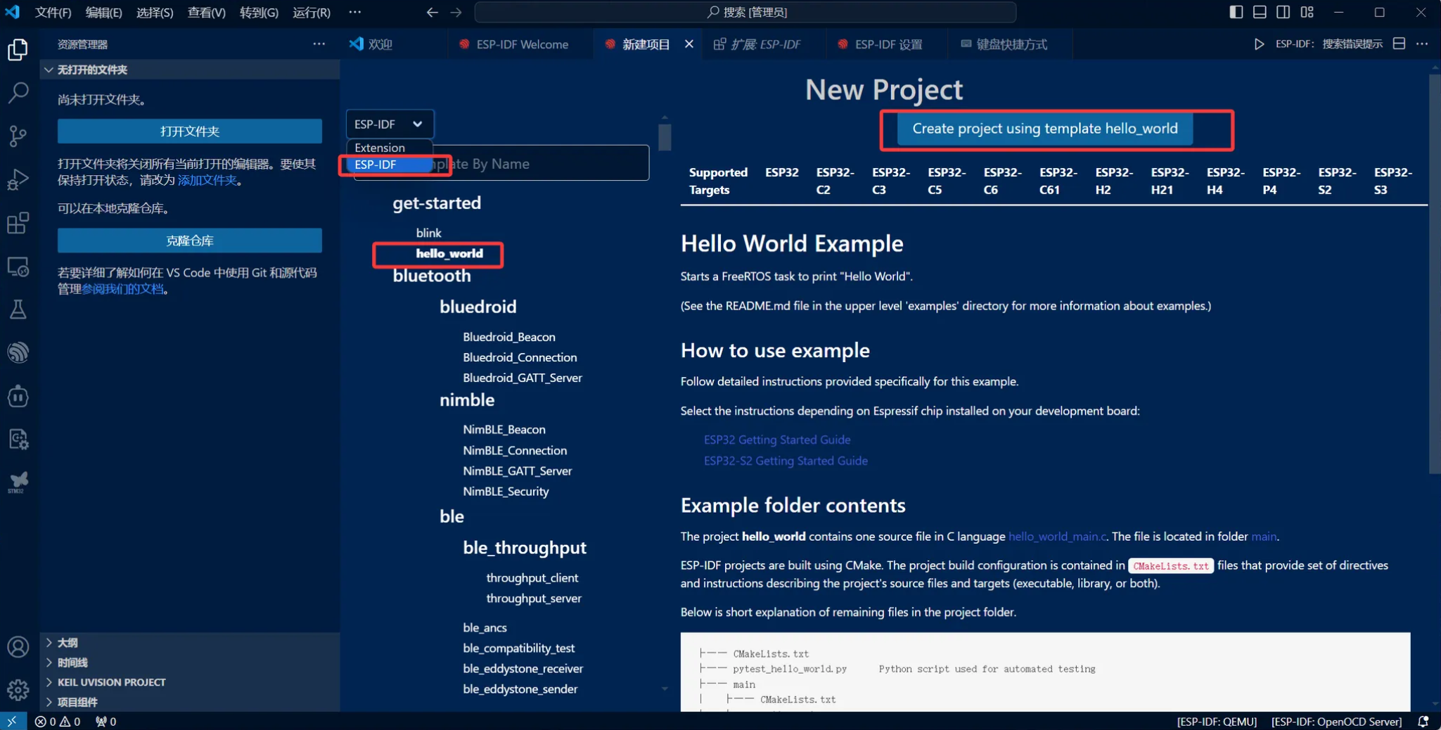Screen dimensions: 1441x730
Task: Click the 打开文件夹 button
Action: [x=190, y=131]
